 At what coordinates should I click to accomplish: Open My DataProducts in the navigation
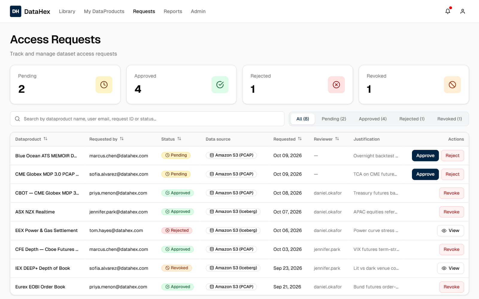coord(104,11)
